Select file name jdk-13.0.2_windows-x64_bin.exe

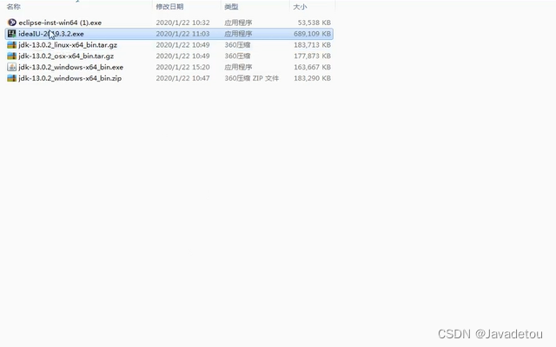pyautogui.click(x=71, y=67)
